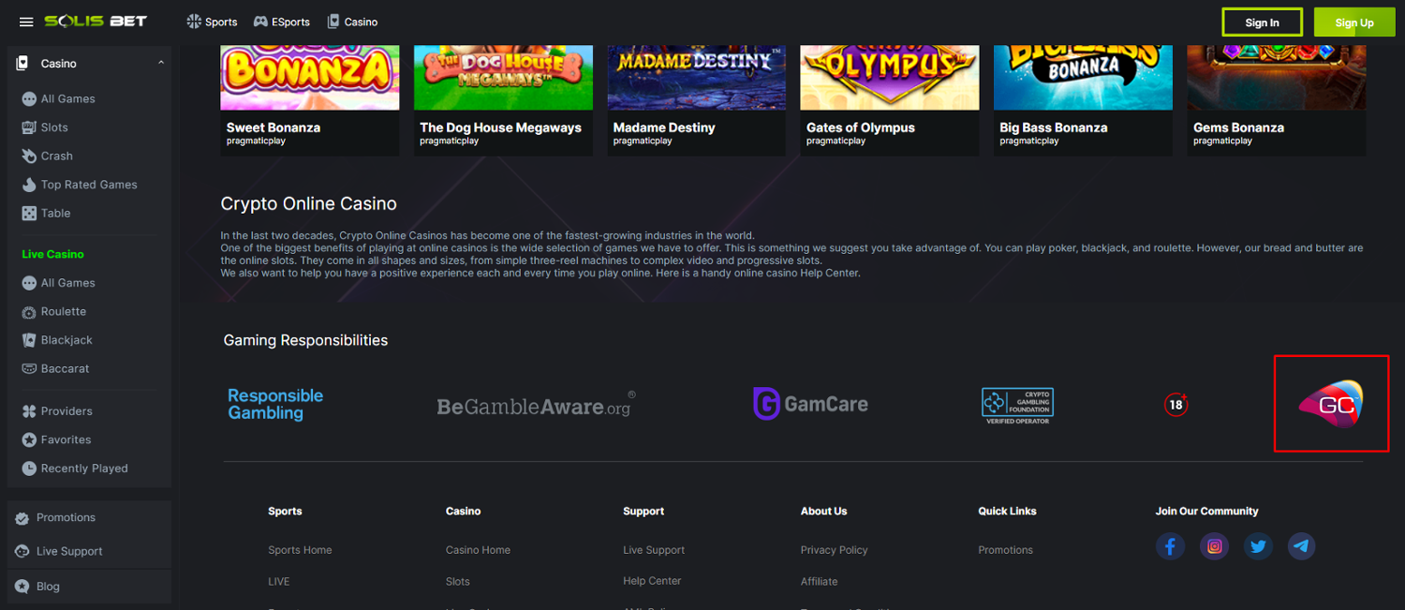Viewport: 1405px width, 610px height.
Task: Select Roulette in Live Casino menu
Action: coord(63,311)
